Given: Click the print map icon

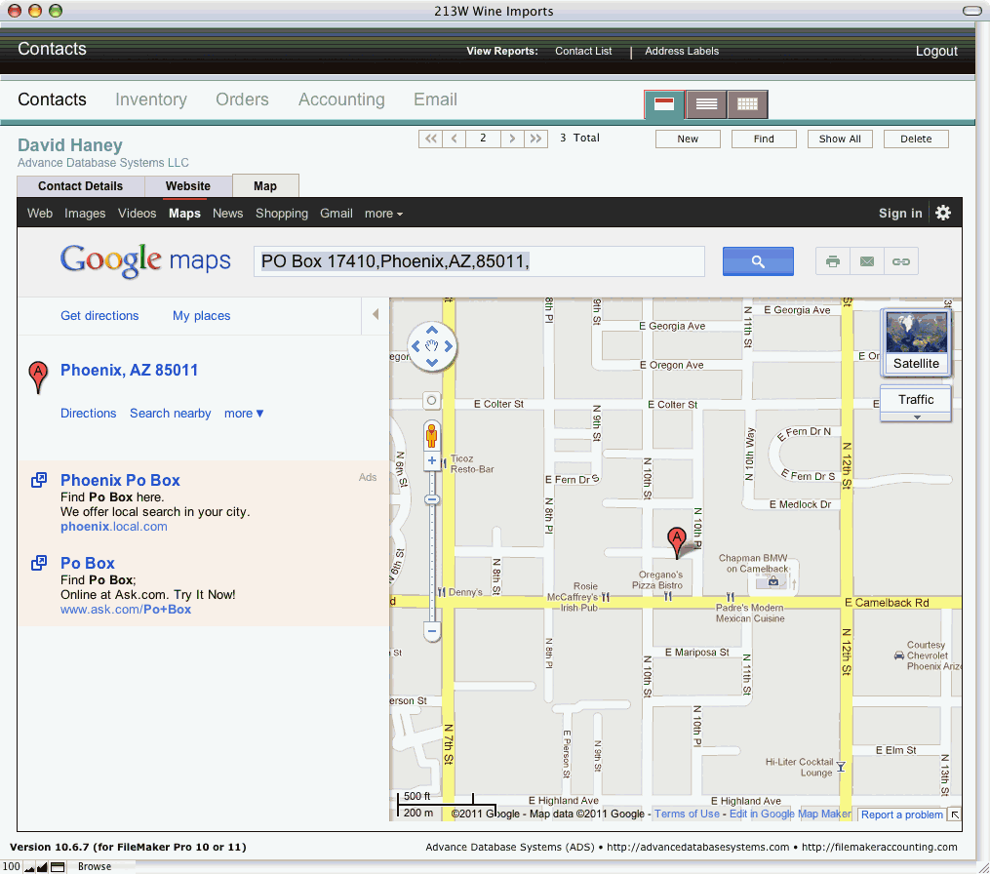Looking at the screenshot, I should pyautogui.click(x=833, y=261).
